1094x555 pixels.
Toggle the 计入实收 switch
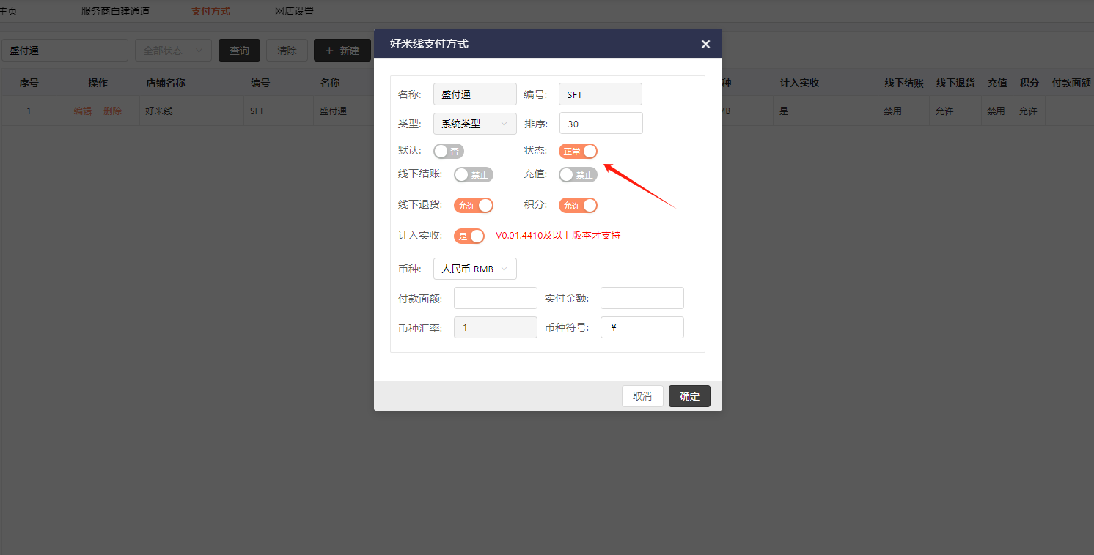469,236
